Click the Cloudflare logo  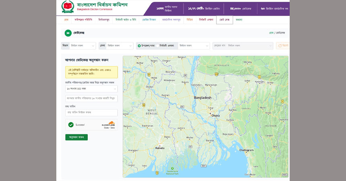108,124
